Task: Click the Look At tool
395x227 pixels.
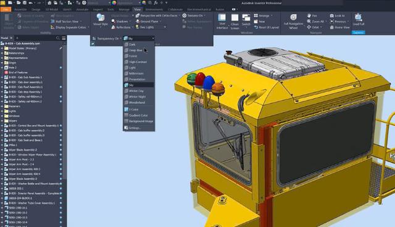Action: pos(338,15)
